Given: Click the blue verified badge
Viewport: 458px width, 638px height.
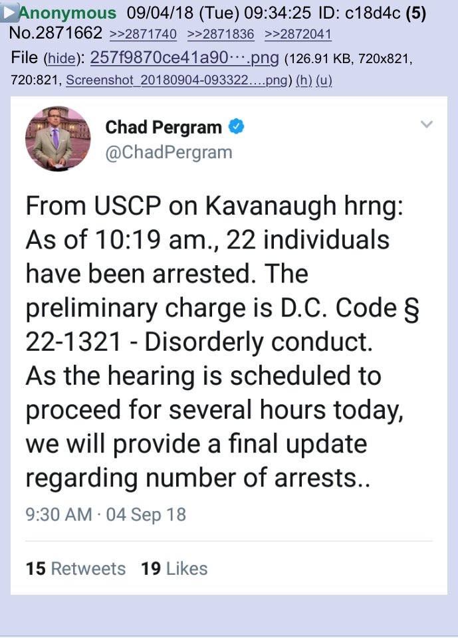Looking at the screenshot, I should click(236, 126).
